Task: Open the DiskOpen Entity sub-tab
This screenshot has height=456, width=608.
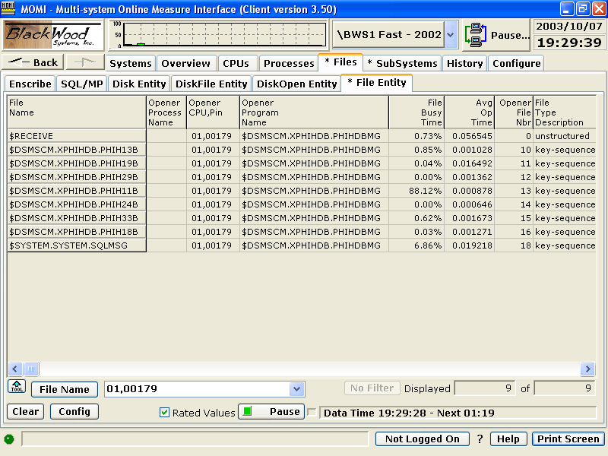Action: coord(296,84)
